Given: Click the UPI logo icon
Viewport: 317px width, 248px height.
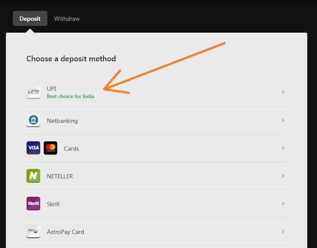Looking at the screenshot, I should tap(33, 92).
